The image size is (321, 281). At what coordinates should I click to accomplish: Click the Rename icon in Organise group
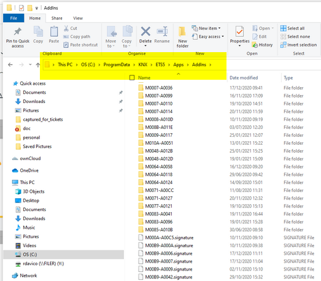click(162, 31)
